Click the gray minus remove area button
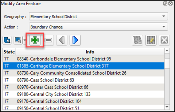 point(48,40)
